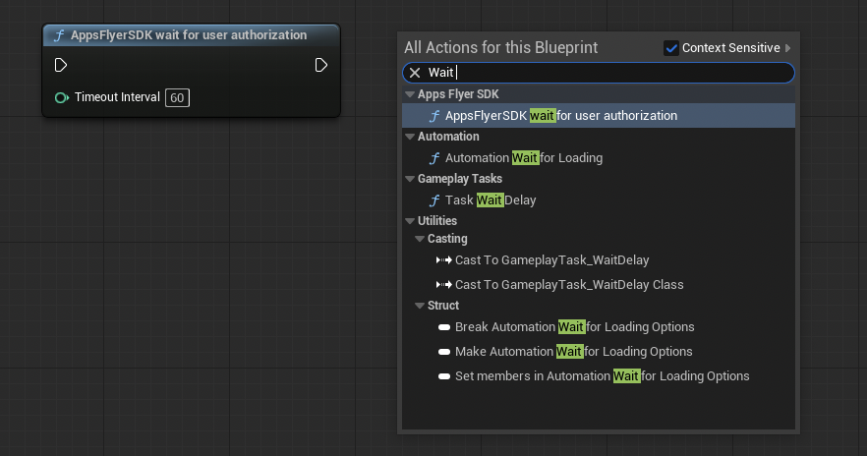Click the input execution pin on AppsFlyerSDK node
Viewport: 867px width, 456px height.
(x=61, y=65)
